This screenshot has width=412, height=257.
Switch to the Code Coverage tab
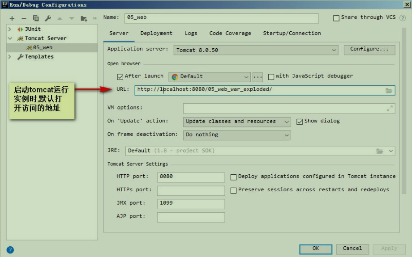pyautogui.click(x=230, y=34)
